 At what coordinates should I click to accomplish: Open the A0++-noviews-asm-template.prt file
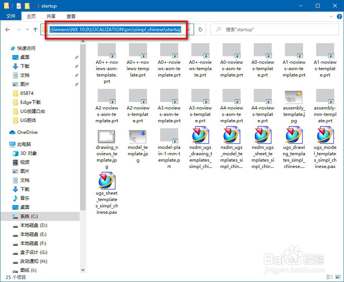pyautogui.click(x=107, y=63)
